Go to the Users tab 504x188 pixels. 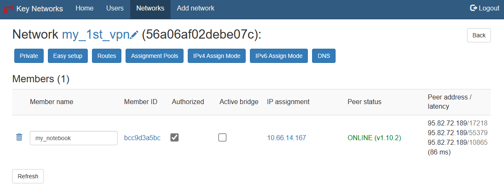click(115, 8)
